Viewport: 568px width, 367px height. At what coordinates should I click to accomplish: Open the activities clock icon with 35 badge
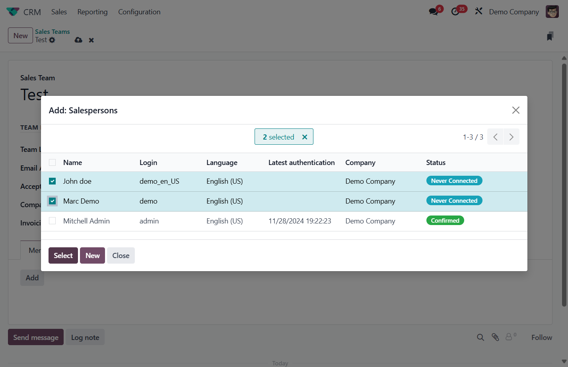(x=455, y=12)
